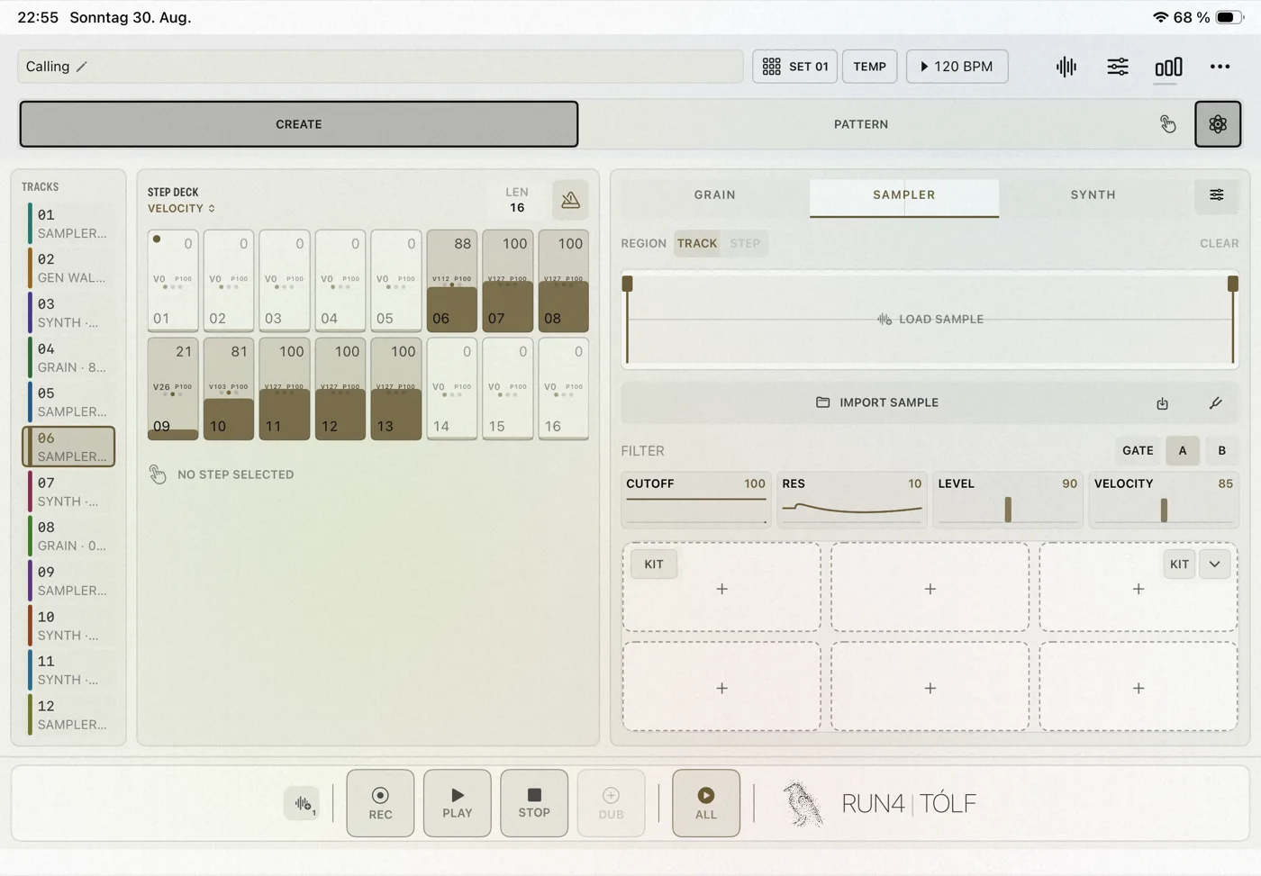Viewport: 1261px width, 876px height.
Task: Switch to the SYNTH tab
Action: coord(1093,195)
